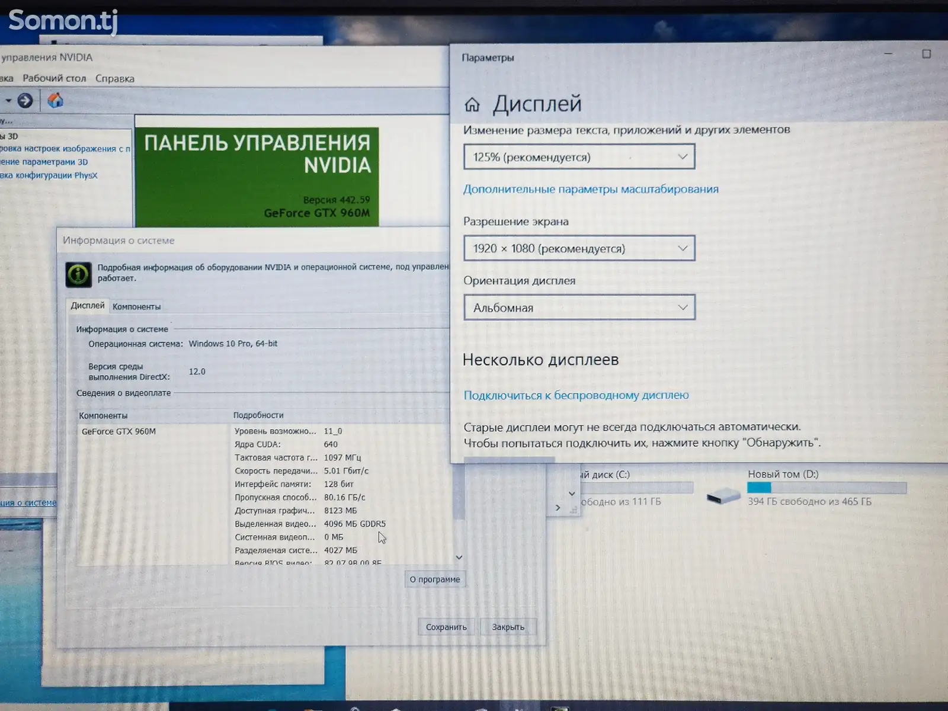Viewport: 948px width, 711px height.
Task: Select GeForce GTX 960M in components list
Action: 118,431
